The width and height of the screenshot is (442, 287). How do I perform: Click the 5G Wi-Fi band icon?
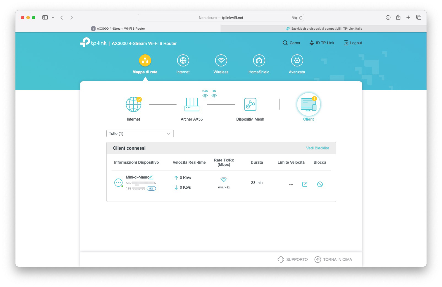click(x=214, y=96)
